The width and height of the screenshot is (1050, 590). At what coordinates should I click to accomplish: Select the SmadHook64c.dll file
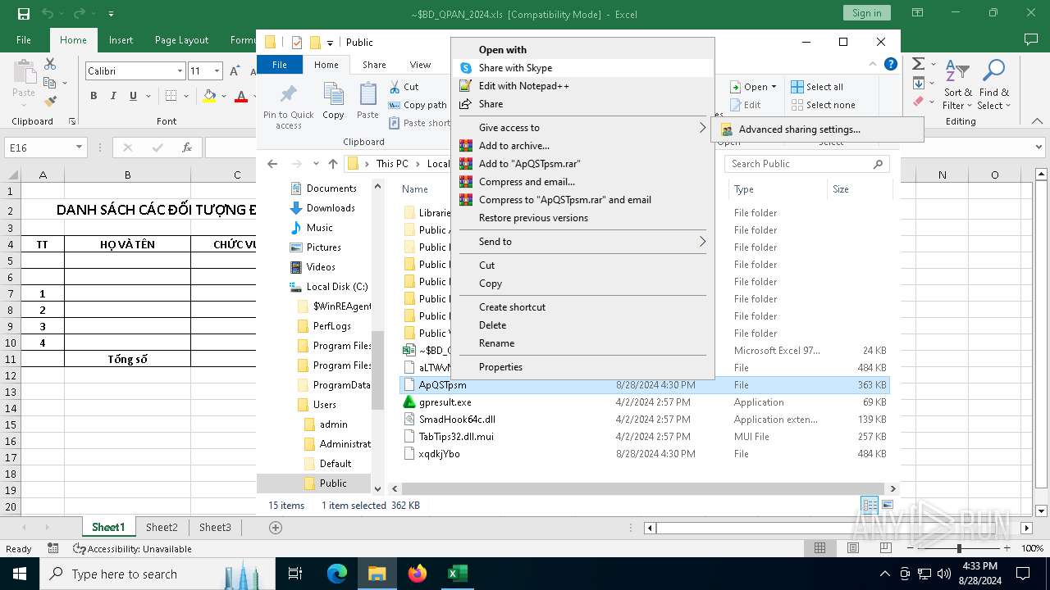pos(457,420)
